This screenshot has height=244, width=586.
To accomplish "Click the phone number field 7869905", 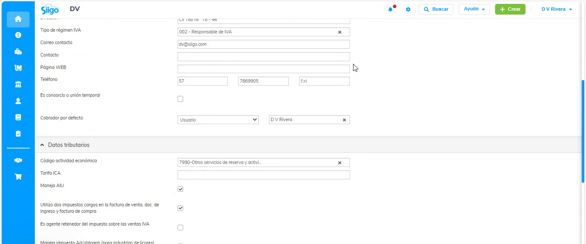I will (x=263, y=81).
